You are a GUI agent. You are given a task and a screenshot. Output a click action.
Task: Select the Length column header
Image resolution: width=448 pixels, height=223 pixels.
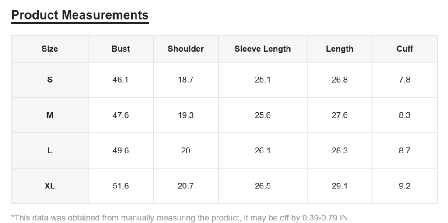click(x=339, y=49)
